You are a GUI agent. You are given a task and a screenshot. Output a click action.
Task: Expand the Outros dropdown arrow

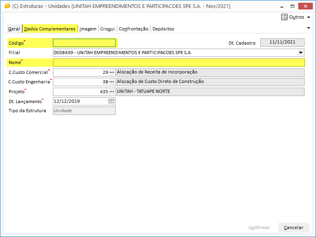pyautogui.click(x=308, y=17)
